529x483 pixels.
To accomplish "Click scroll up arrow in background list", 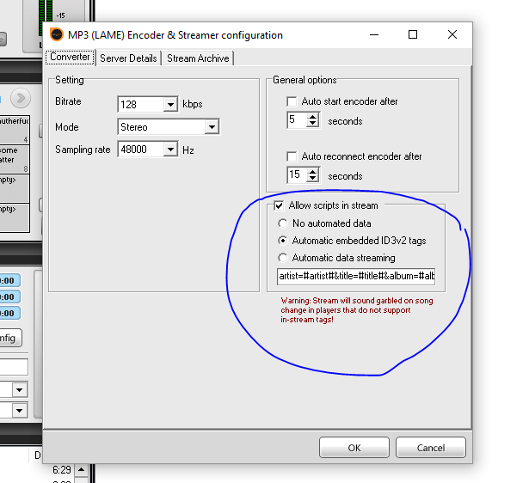I will point(82,469).
